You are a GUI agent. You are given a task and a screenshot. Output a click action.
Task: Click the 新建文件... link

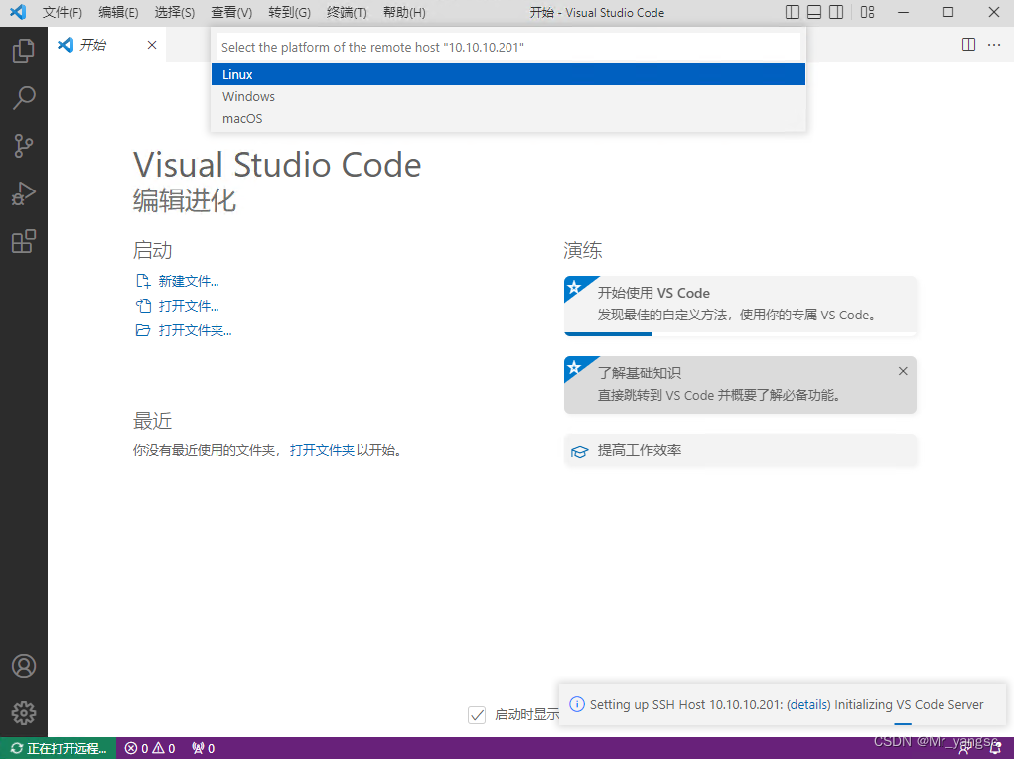click(188, 281)
